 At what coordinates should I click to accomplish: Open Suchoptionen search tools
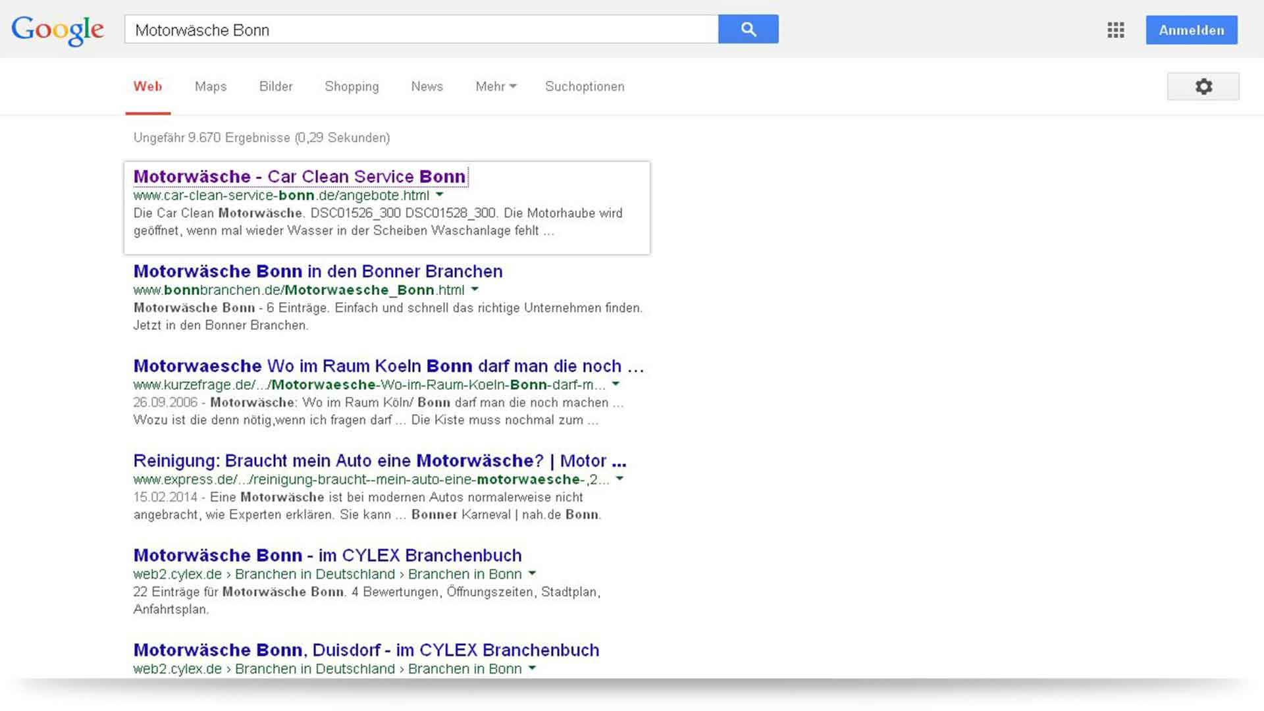point(585,86)
